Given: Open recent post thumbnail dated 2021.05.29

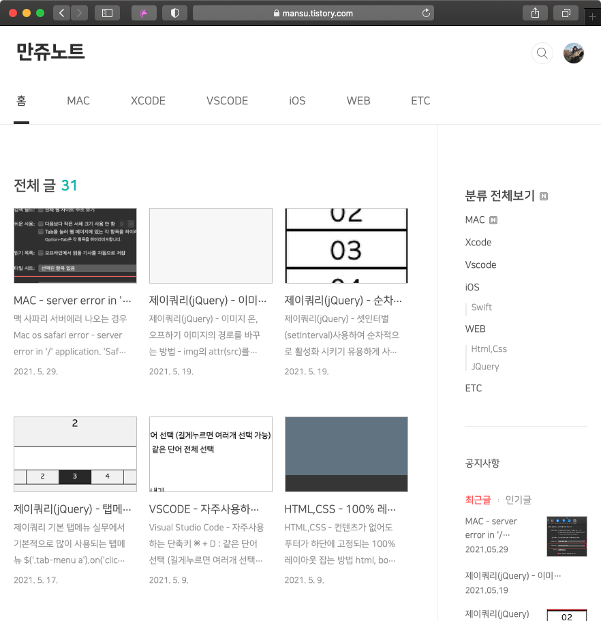Looking at the screenshot, I should pos(566,536).
